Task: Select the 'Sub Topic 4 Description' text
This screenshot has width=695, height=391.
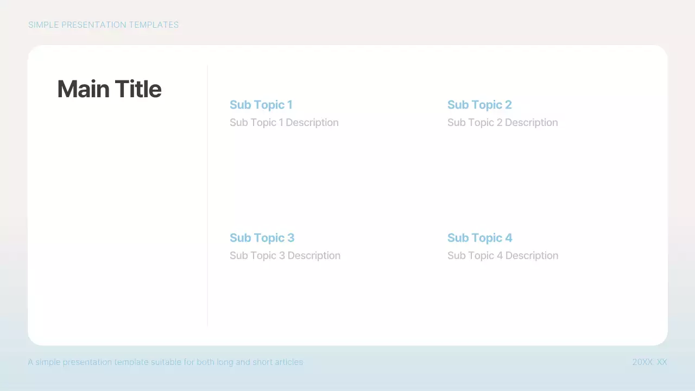Action: pyautogui.click(x=503, y=256)
